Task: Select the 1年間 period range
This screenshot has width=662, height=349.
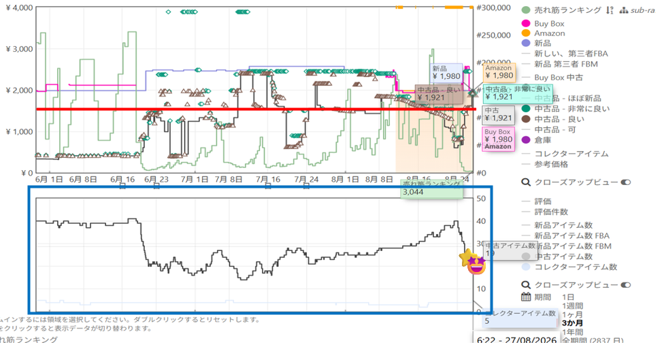Action: pos(572,332)
